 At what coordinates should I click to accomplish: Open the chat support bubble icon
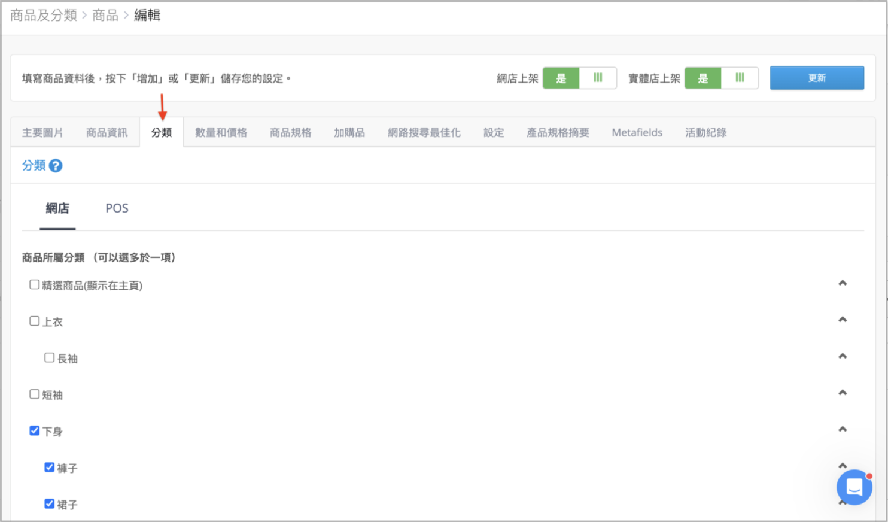[x=854, y=487]
